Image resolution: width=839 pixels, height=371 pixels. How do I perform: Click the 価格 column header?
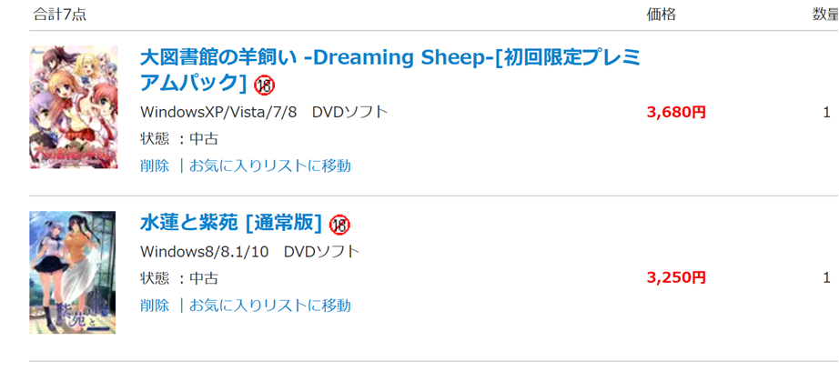pyautogui.click(x=661, y=15)
